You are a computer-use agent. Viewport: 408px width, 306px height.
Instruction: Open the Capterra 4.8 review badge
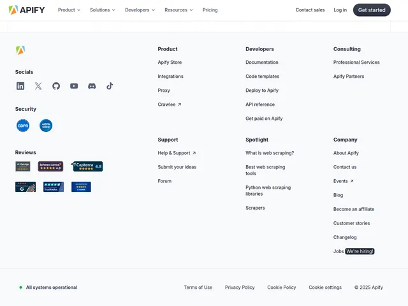[x=87, y=166]
